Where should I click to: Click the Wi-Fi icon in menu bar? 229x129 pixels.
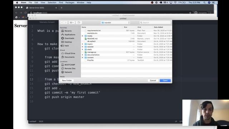[175, 3]
